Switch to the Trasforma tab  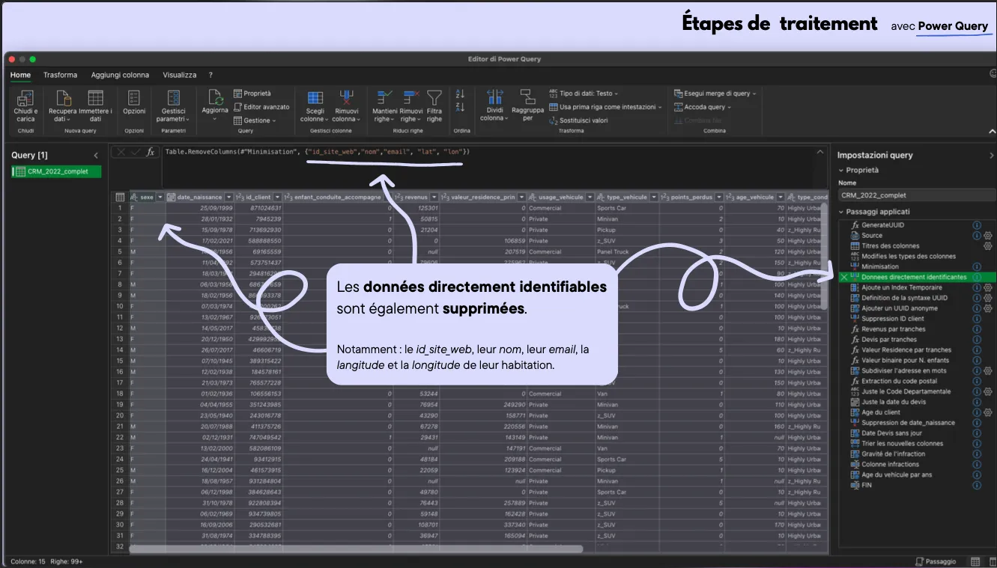(x=60, y=75)
